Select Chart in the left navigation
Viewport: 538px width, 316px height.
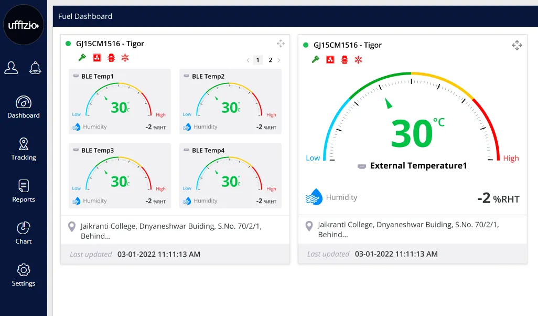coord(23,227)
